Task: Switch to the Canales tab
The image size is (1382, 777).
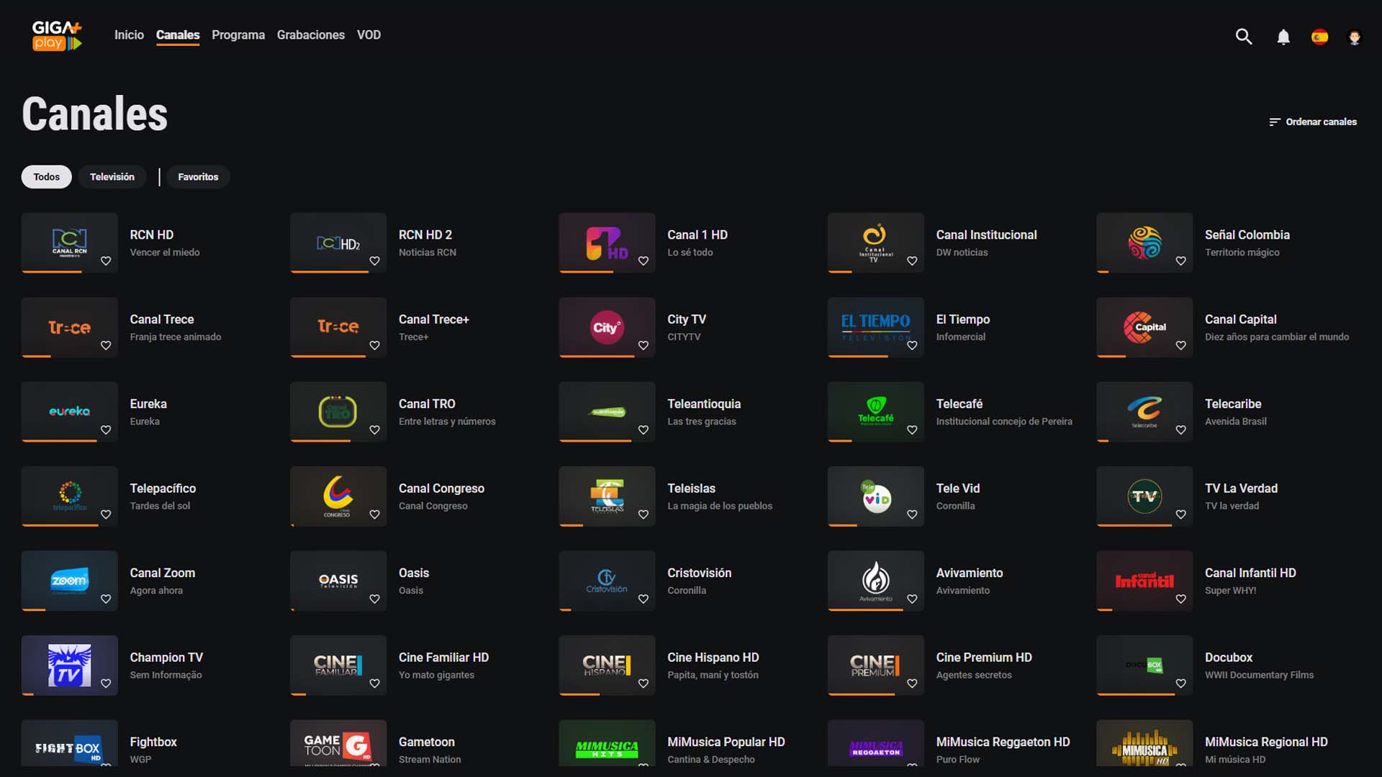Action: 177,35
